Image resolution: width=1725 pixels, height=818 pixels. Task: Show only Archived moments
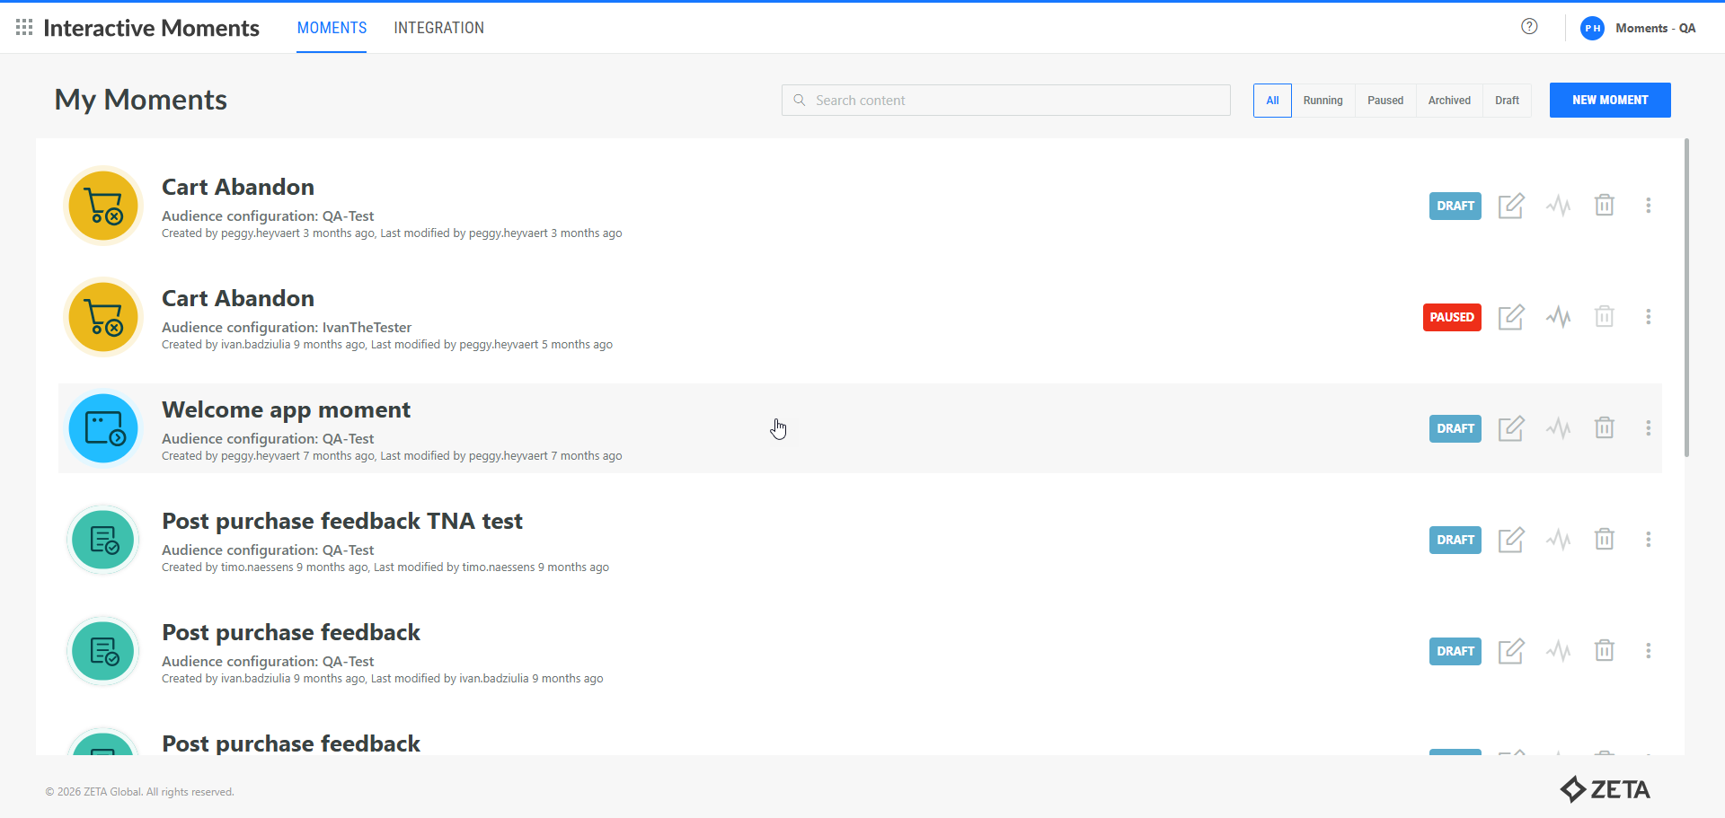[1449, 101]
